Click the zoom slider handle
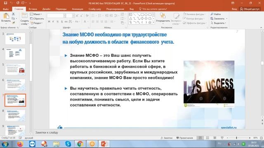The width and height of the screenshot is (264, 148). (236, 138)
